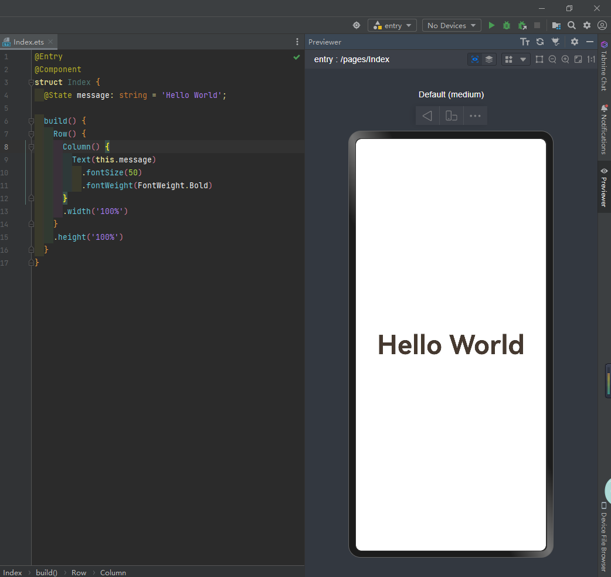Screen dimensions: 611x577
Task: Click the plug icon in Previewer header
Action: (x=556, y=42)
